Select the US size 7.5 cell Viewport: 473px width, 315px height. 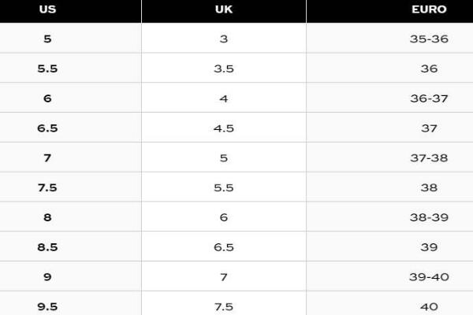tap(47, 187)
